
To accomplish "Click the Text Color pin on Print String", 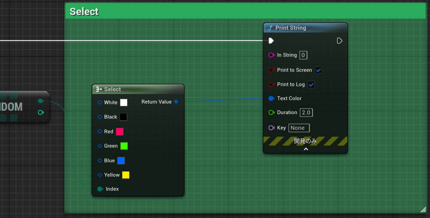I will click(x=272, y=98).
